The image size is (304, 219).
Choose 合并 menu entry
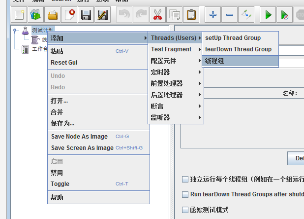point(98,112)
